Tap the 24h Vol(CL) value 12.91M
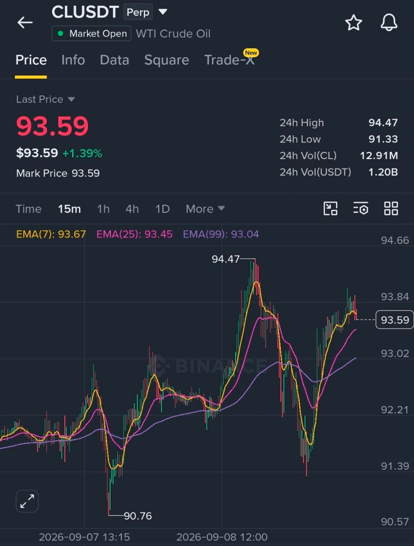This screenshot has width=414, height=546. [x=379, y=156]
